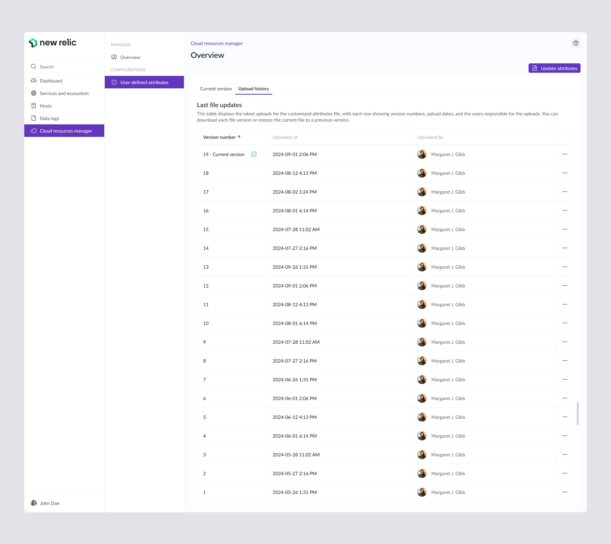Screen dimensions: 611x544
Task: Click upload date '2024-09-26 1:31 PM' for version 13
Action: [295, 267]
